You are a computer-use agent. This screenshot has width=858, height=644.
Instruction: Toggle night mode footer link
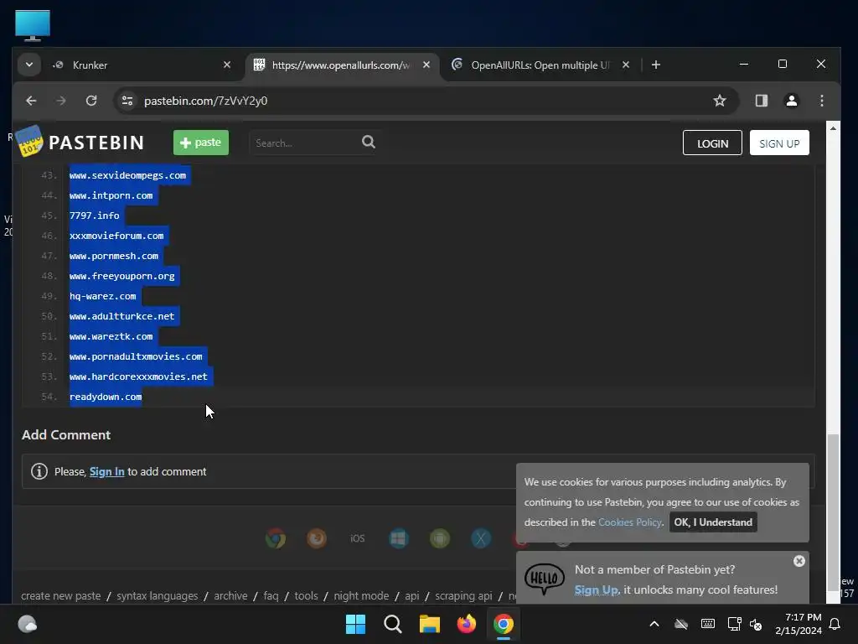(x=361, y=595)
